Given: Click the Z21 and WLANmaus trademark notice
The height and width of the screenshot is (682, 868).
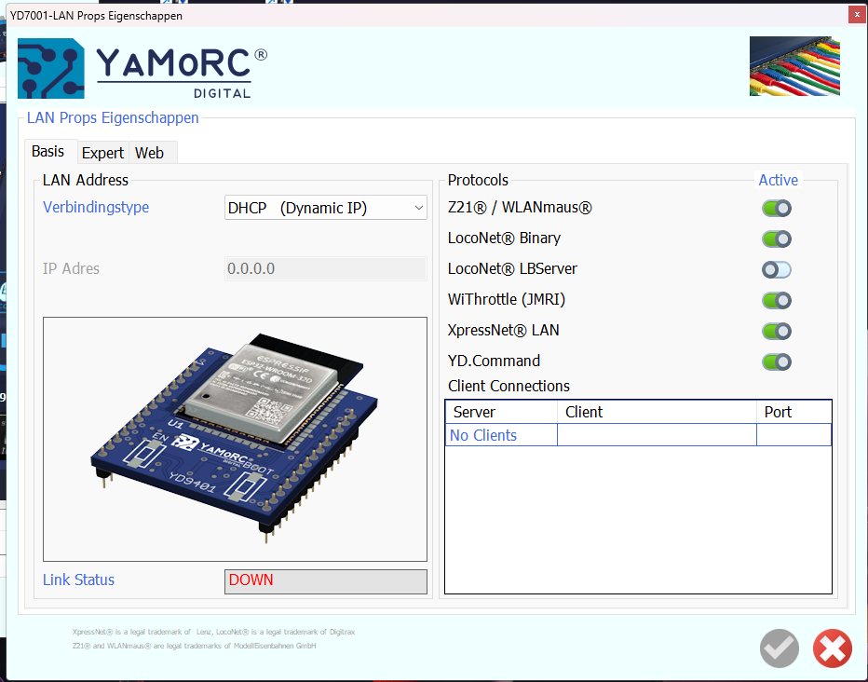Looking at the screenshot, I should [194, 646].
